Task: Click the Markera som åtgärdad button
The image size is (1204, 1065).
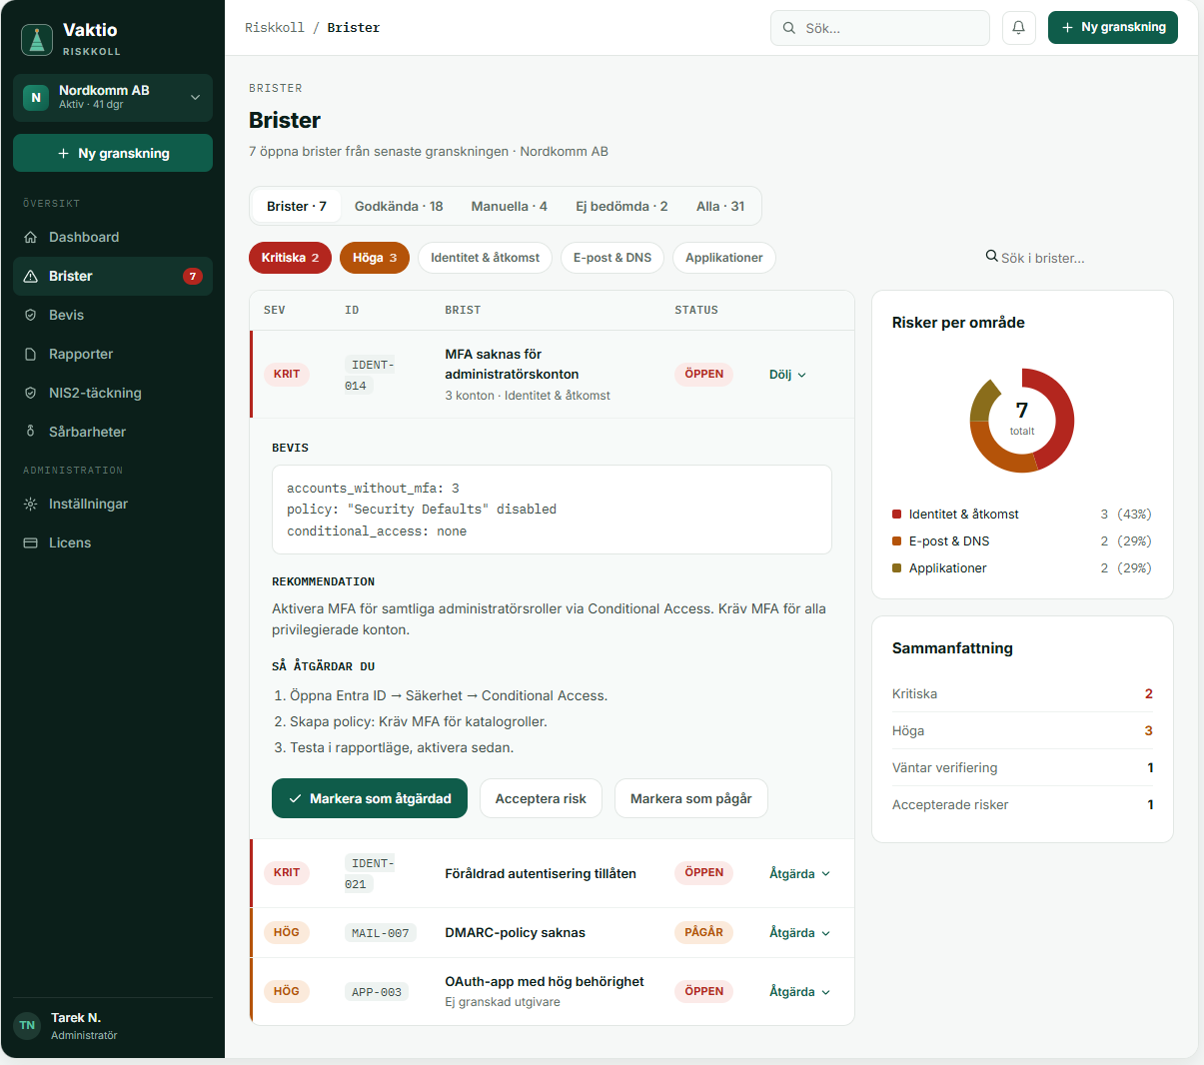Action: (x=370, y=798)
